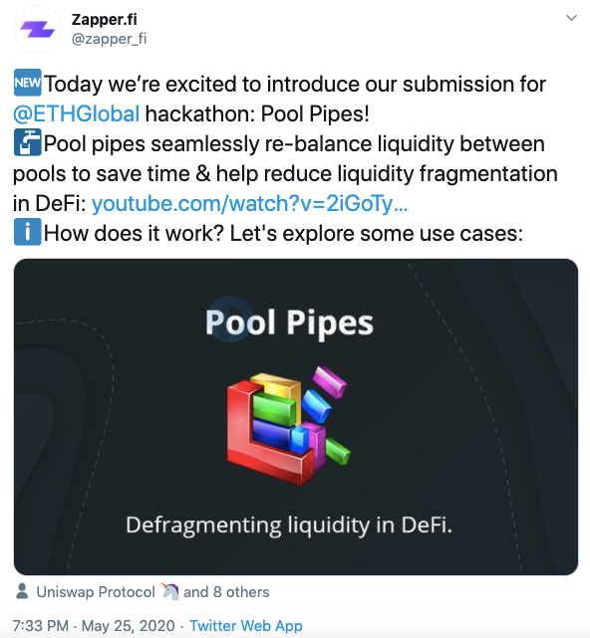The height and width of the screenshot is (638, 590).
Task: Click the tagged people person icon
Action: point(22,591)
